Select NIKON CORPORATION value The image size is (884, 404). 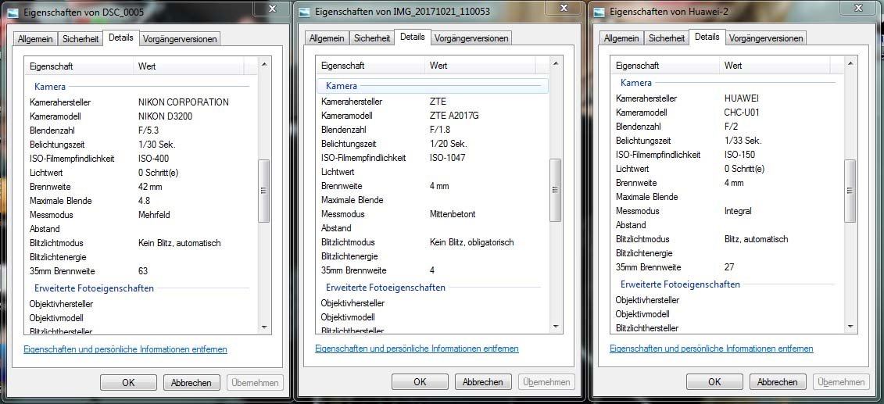click(x=183, y=102)
